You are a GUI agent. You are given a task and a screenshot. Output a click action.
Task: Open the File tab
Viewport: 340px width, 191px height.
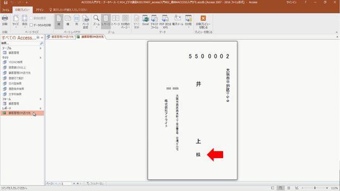point(6,10)
